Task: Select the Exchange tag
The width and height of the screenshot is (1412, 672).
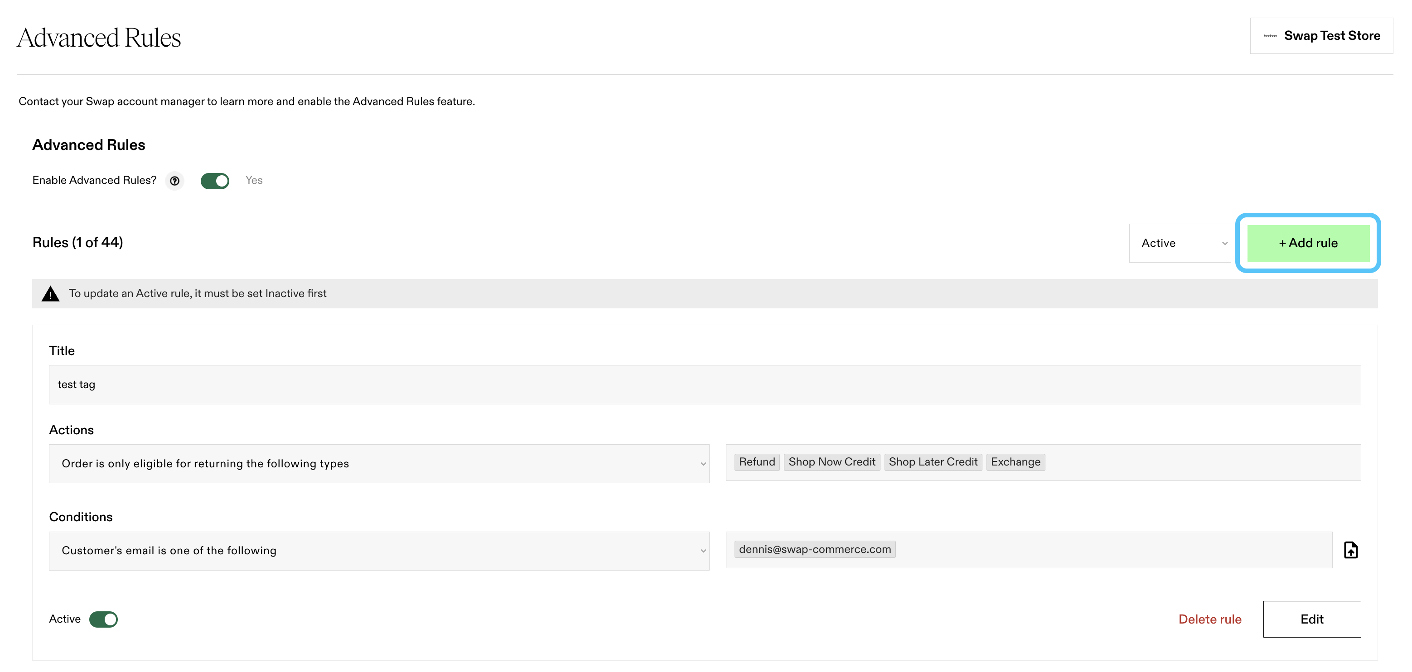Action: (1015, 462)
